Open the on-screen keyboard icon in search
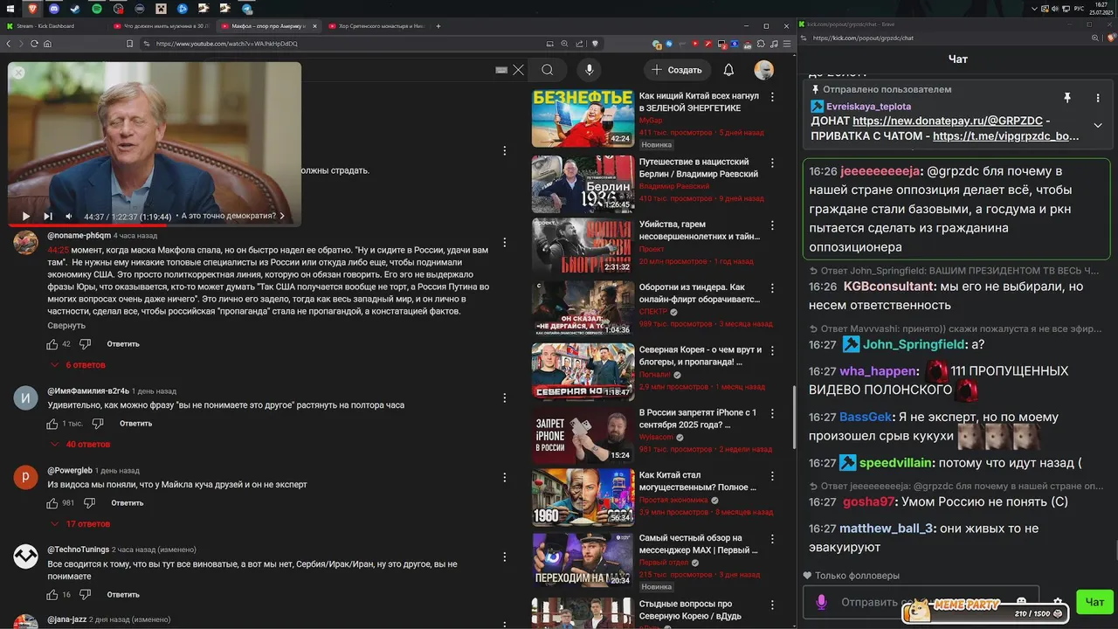The height and width of the screenshot is (629, 1118). [x=501, y=70]
